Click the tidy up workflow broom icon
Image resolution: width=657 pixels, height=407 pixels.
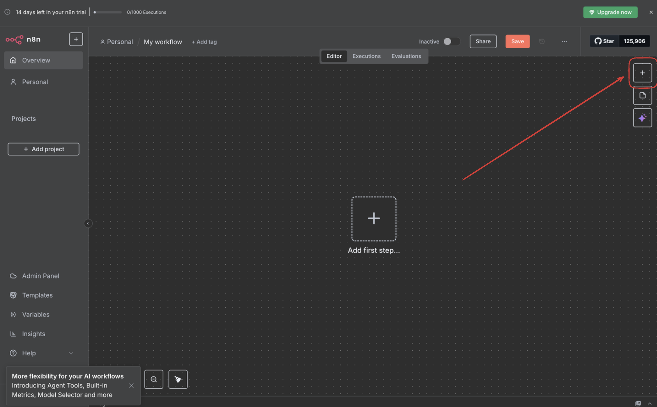click(x=178, y=379)
